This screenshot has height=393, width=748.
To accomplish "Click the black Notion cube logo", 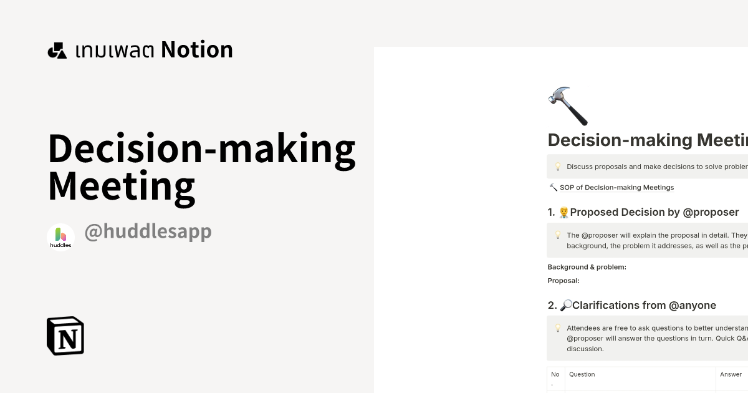I will point(65,336).
